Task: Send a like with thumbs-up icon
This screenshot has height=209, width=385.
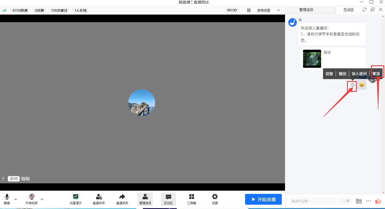Action: click(x=378, y=201)
